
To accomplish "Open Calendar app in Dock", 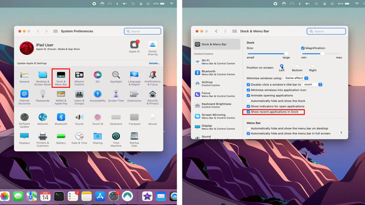I will pyautogui.click(x=45, y=196).
